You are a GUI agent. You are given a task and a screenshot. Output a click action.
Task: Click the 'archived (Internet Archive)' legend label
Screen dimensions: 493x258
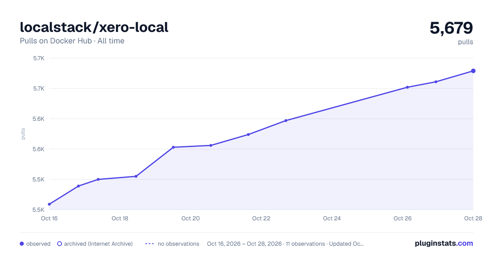click(x=98, y=244)
